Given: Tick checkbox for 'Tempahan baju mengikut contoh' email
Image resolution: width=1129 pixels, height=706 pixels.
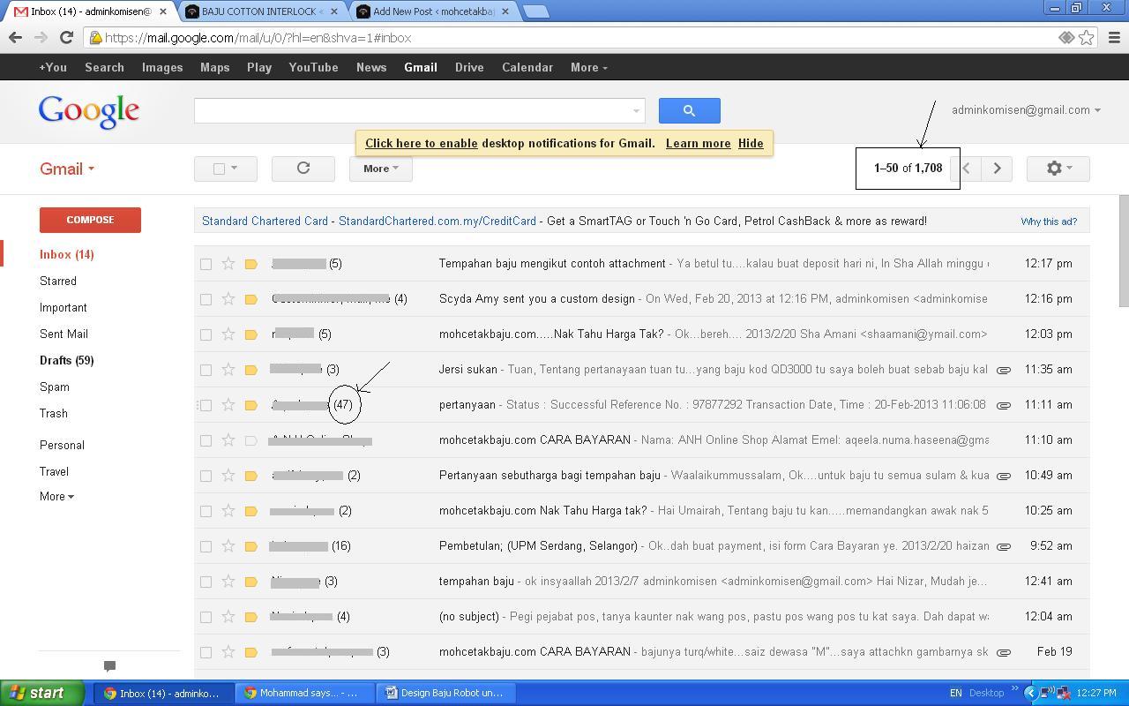Looking at the screenshot, I should [x=206, y=264].
